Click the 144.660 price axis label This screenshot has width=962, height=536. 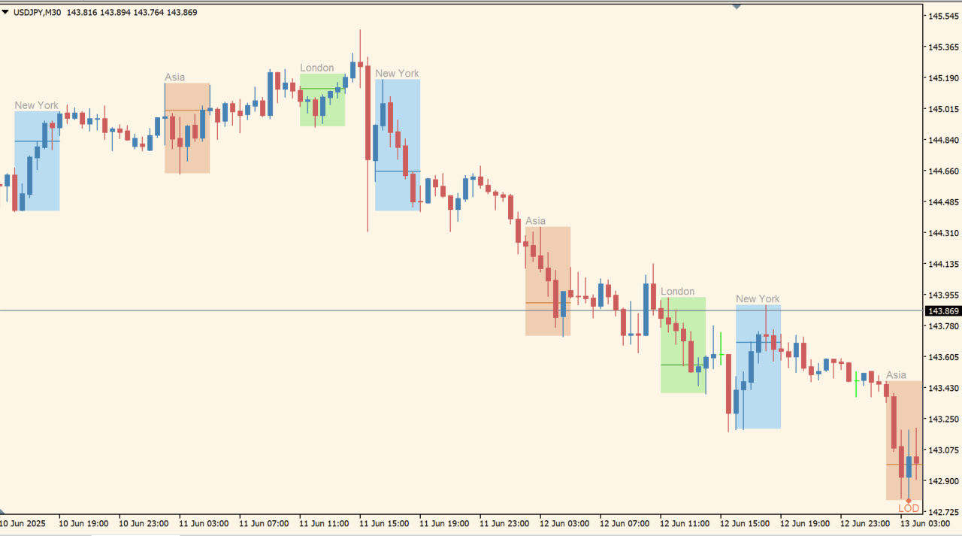[x=942, y=171]
